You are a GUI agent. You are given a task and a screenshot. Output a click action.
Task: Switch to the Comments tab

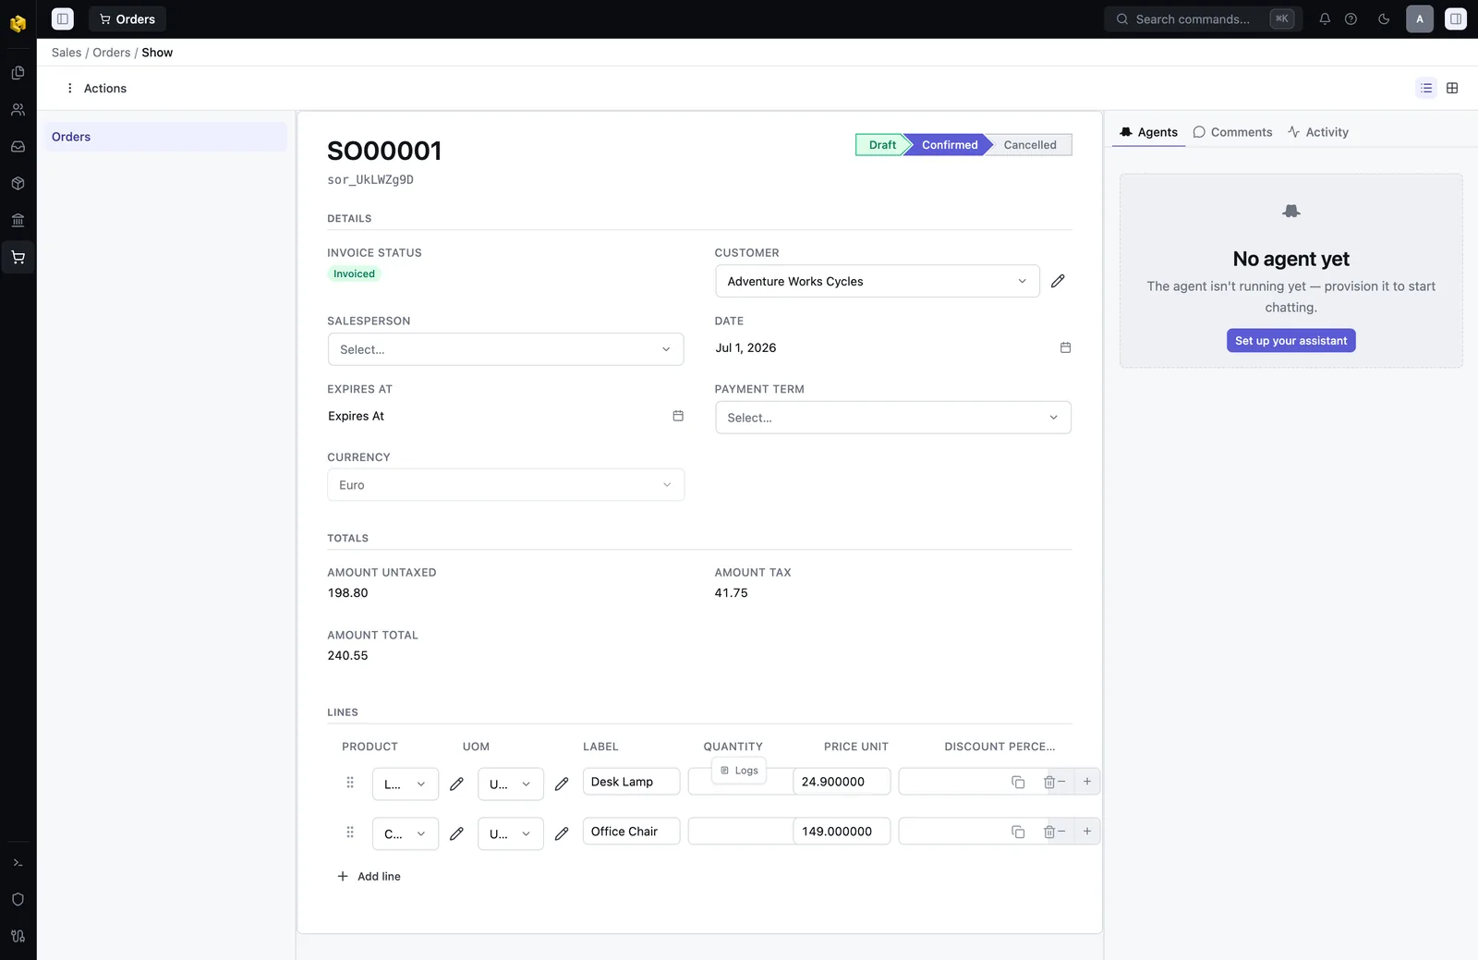(x=1232, y=132)
